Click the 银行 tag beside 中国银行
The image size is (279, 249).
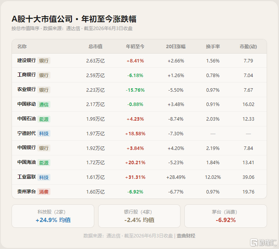click(44, 148)
